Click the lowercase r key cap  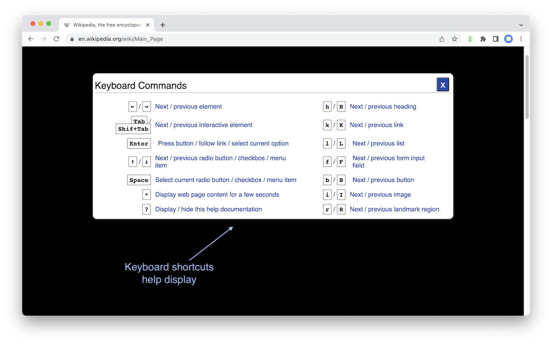[327, 210]
